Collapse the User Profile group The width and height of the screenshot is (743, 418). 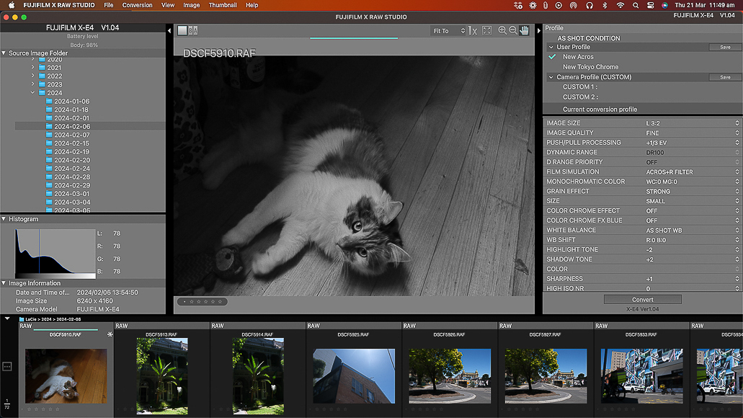pyautogui.click(x=551, y=47)
